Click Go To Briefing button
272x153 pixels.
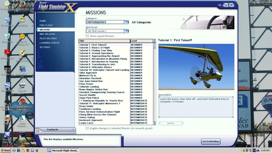211,141
